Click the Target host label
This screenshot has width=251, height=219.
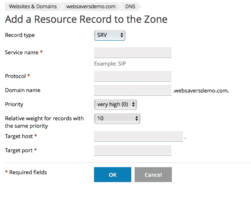coord(19,136)
